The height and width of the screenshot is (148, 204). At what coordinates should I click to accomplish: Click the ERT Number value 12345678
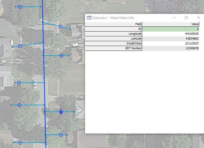click(170, 48)
